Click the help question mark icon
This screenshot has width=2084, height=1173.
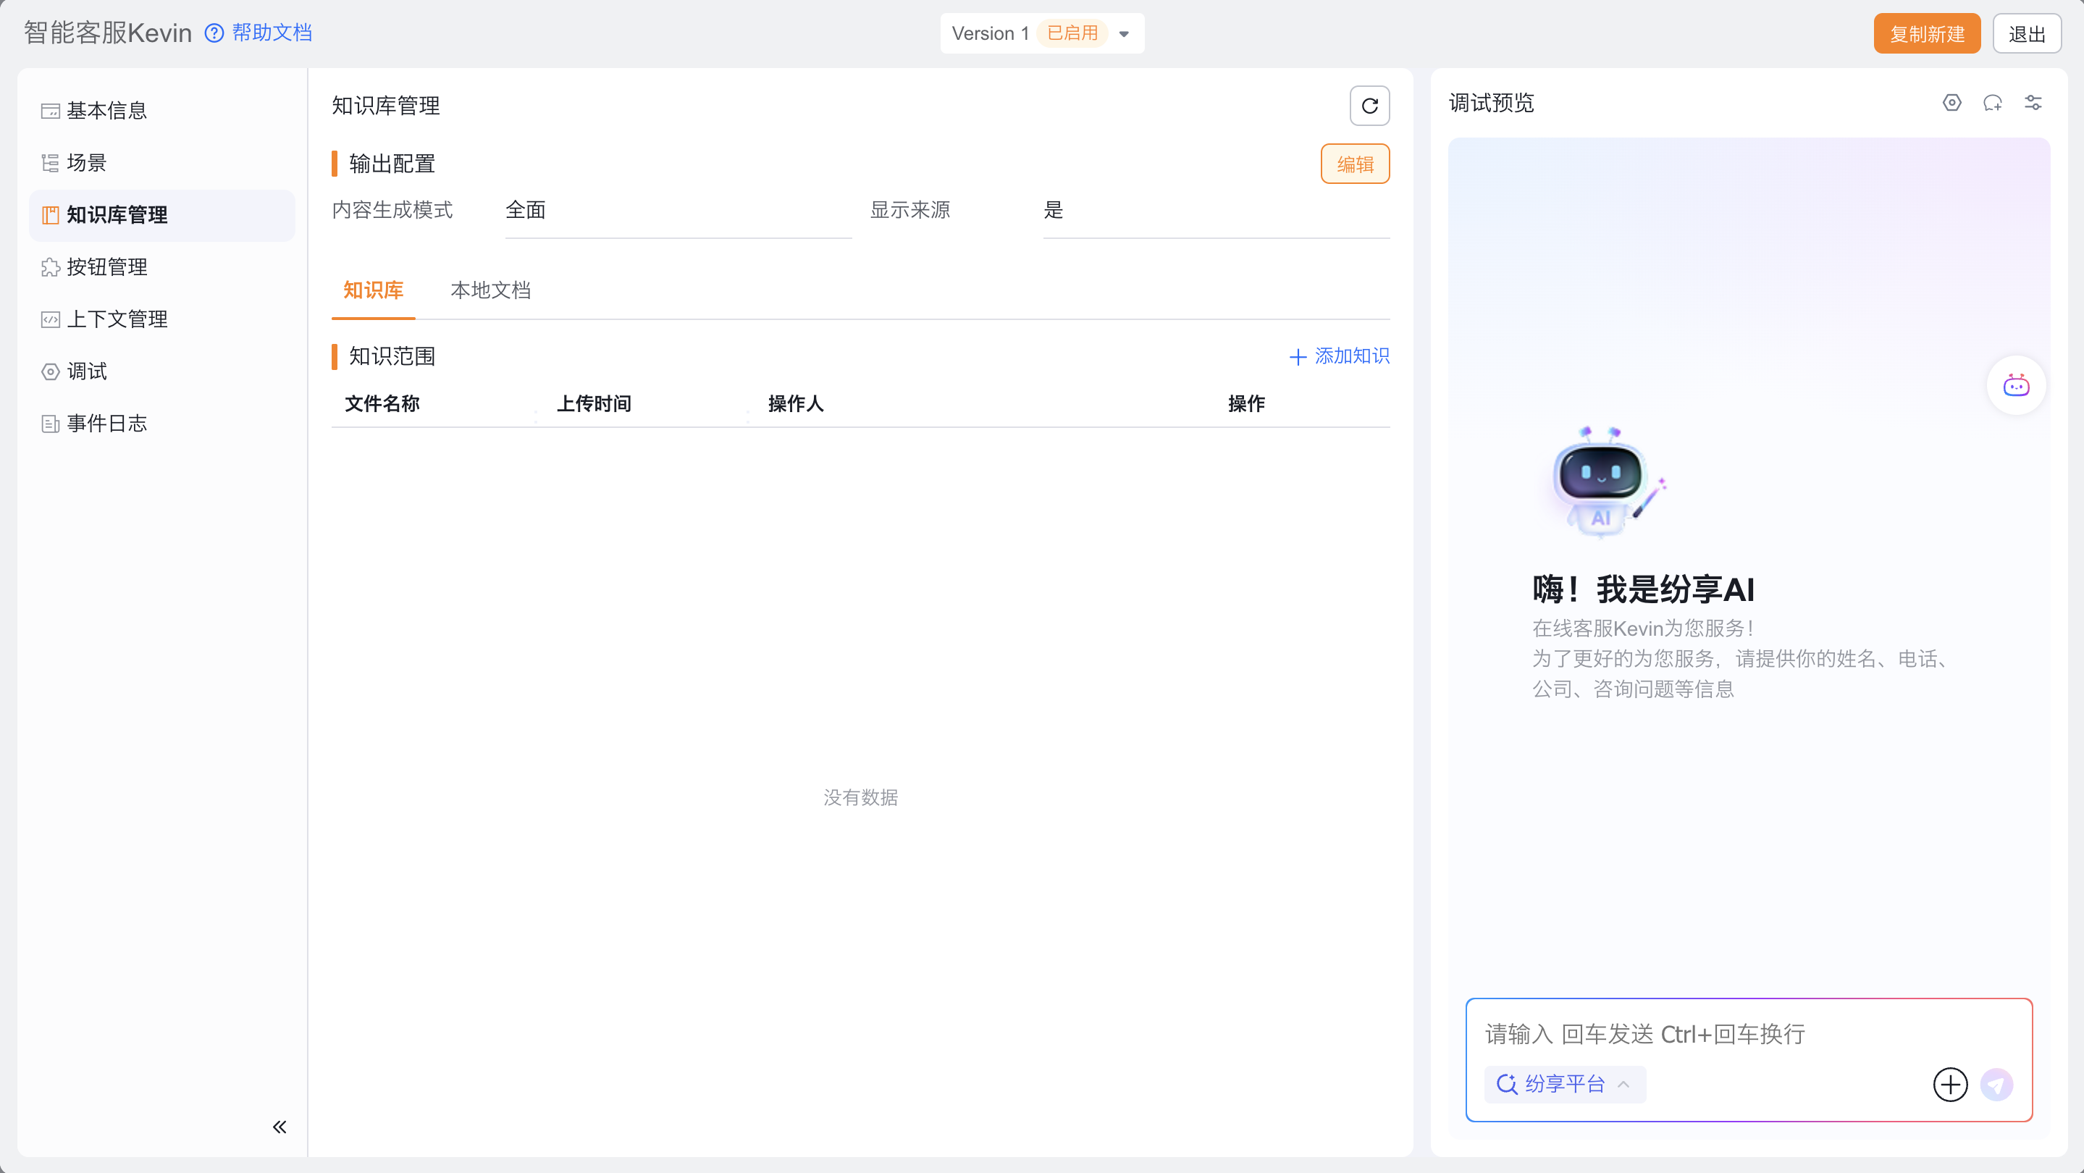[214, 33]
